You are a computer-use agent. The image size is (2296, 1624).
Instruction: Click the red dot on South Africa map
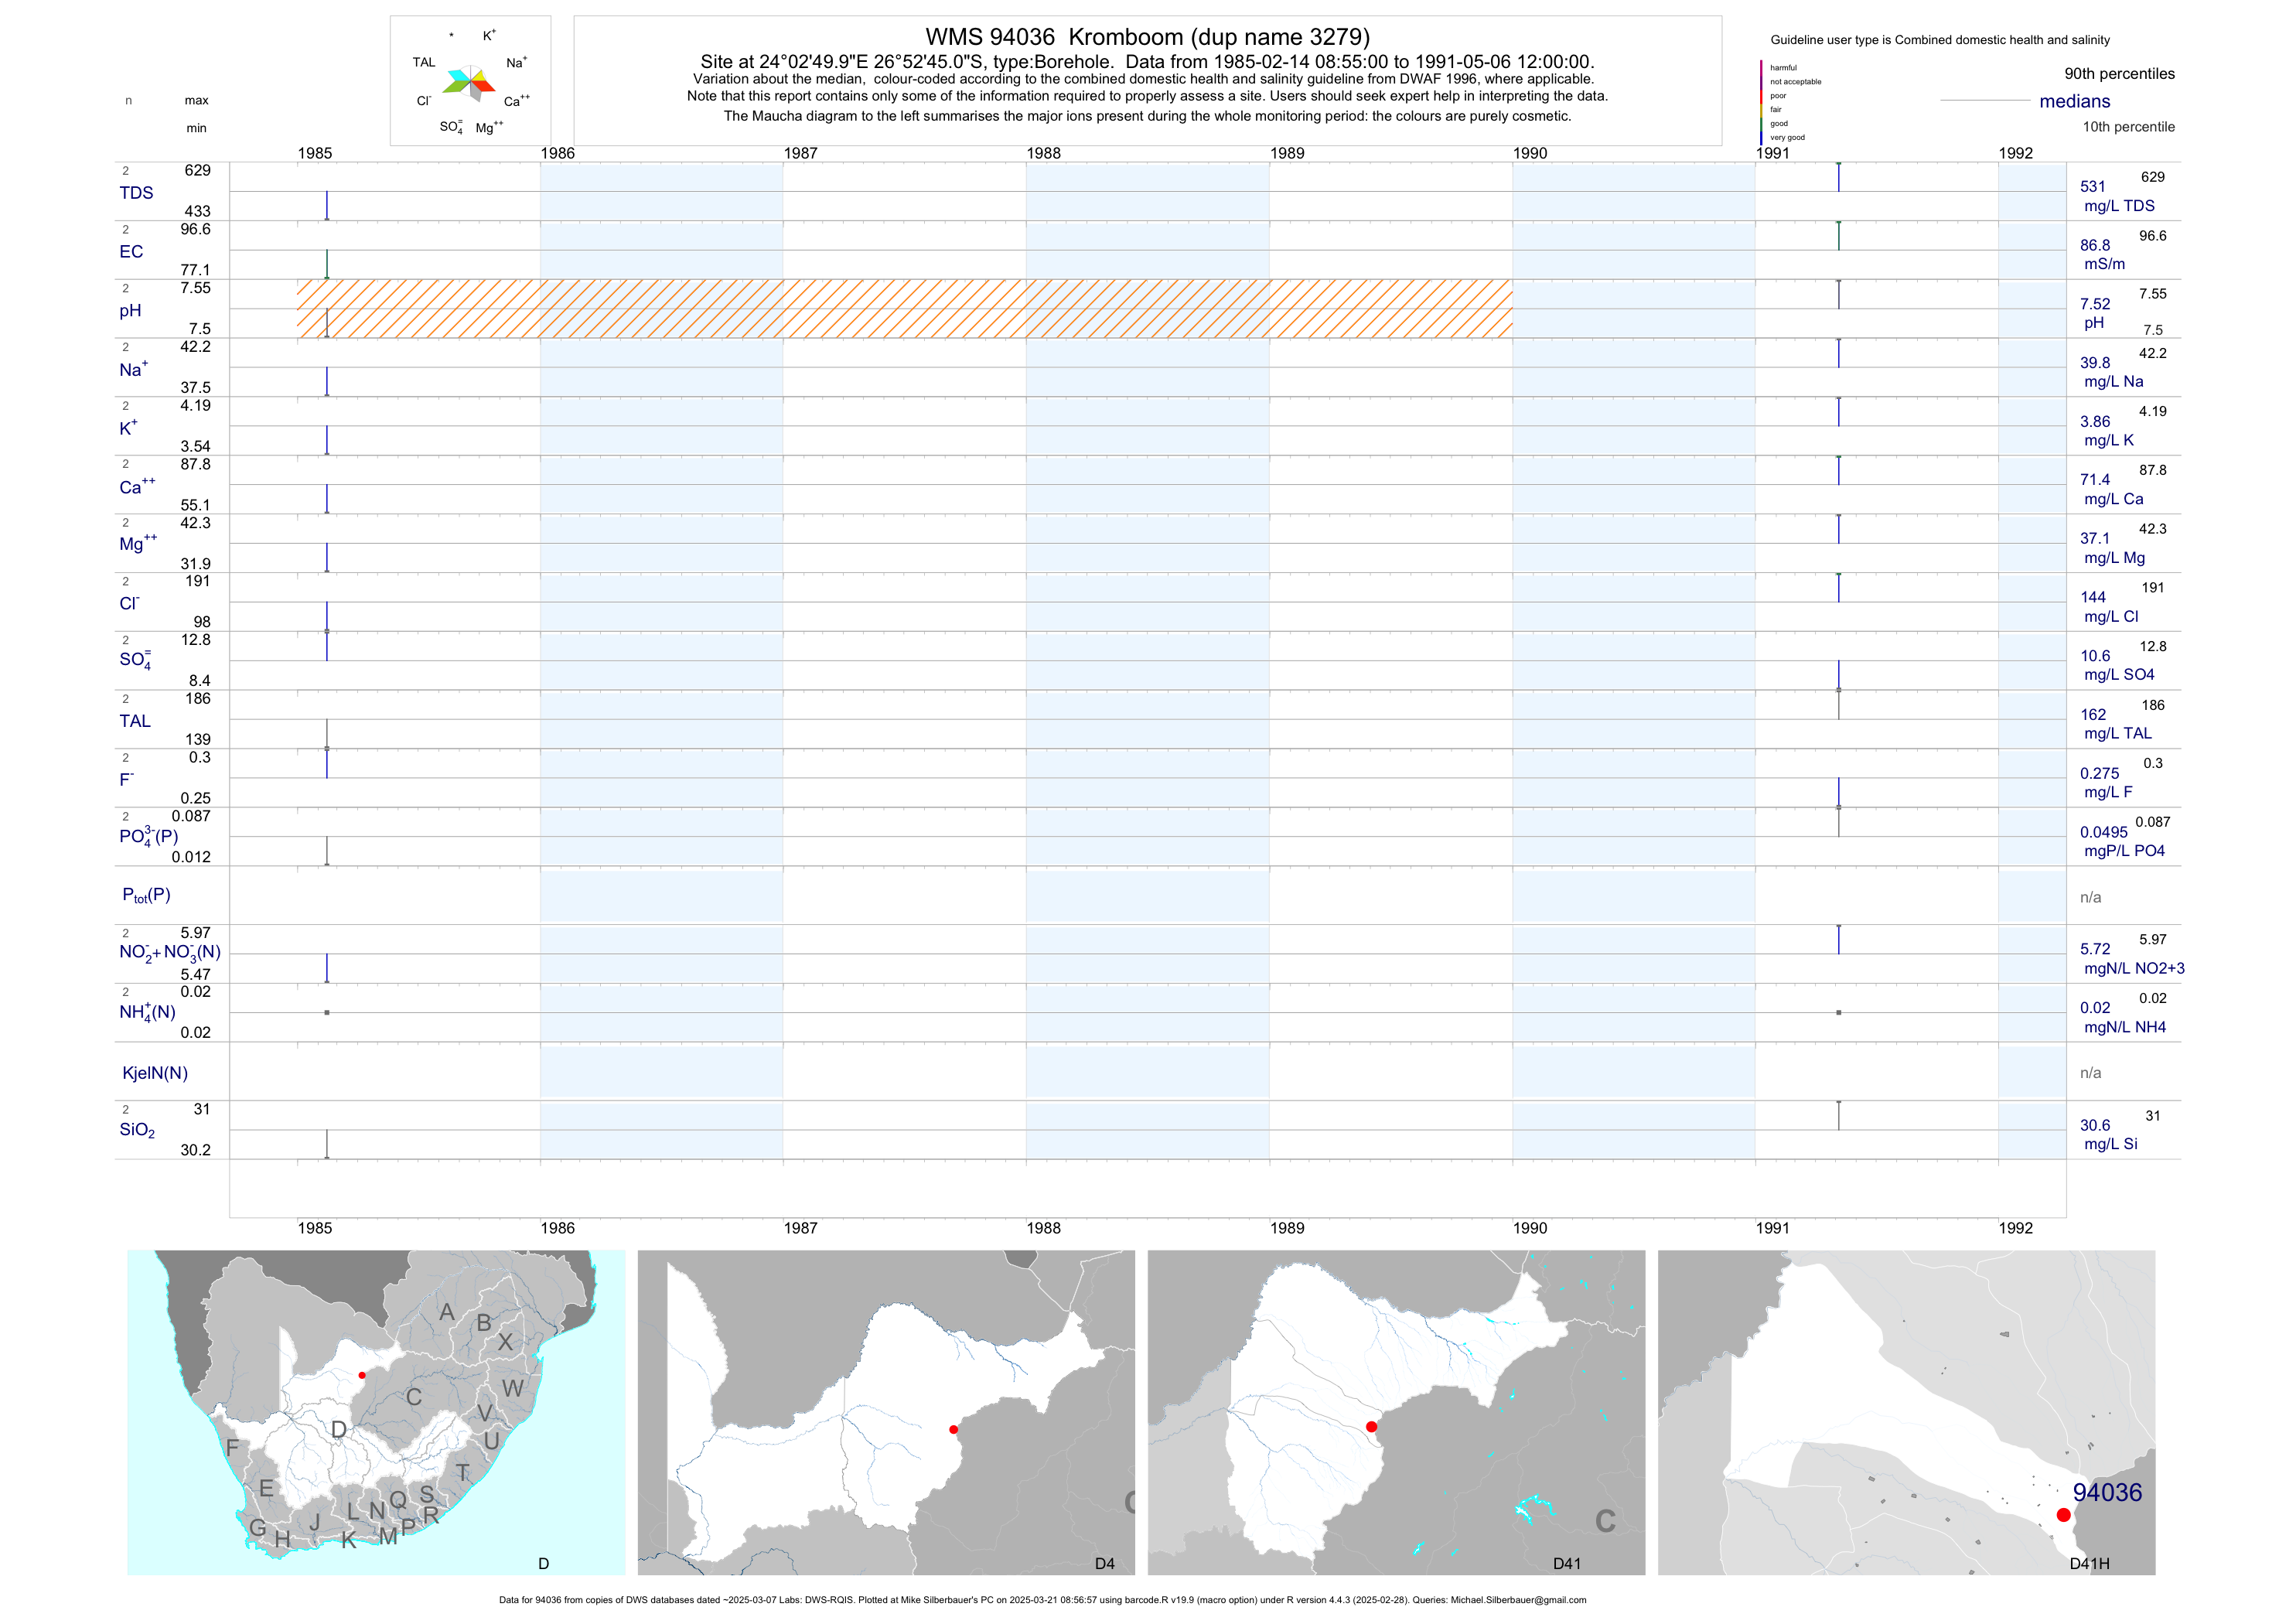362,1375
